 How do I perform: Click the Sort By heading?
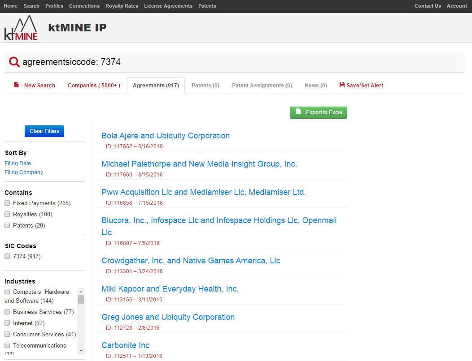point(16,153)
